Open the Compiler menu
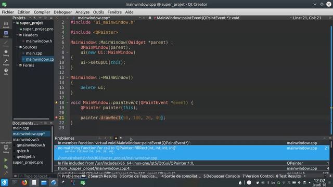The image size is (333, 187). 42,12
